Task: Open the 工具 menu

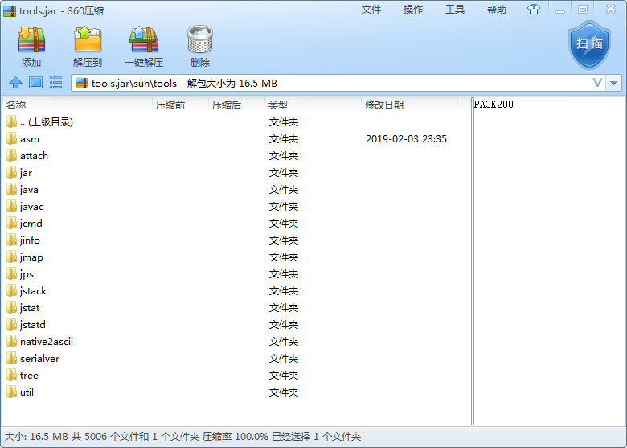Action: (x=455, y=10)
